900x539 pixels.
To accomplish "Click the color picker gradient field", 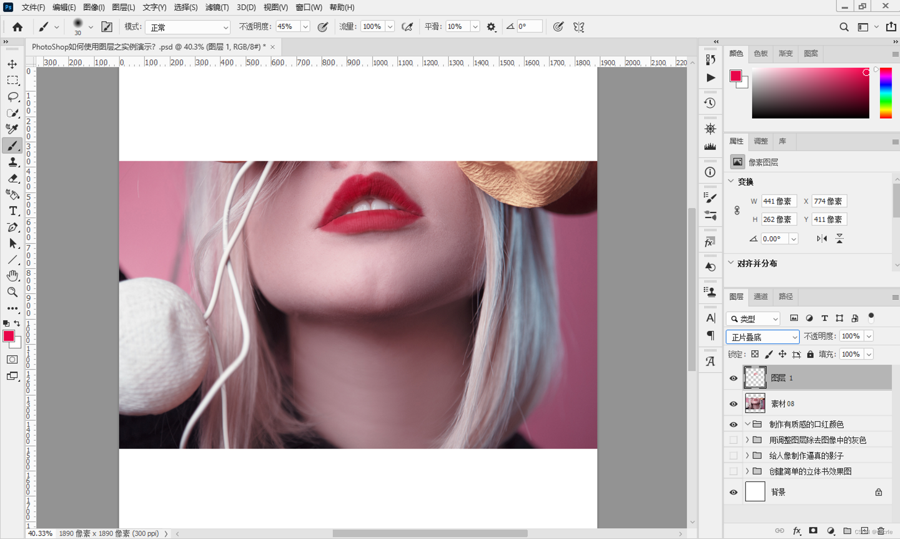I will coord(810,93).
